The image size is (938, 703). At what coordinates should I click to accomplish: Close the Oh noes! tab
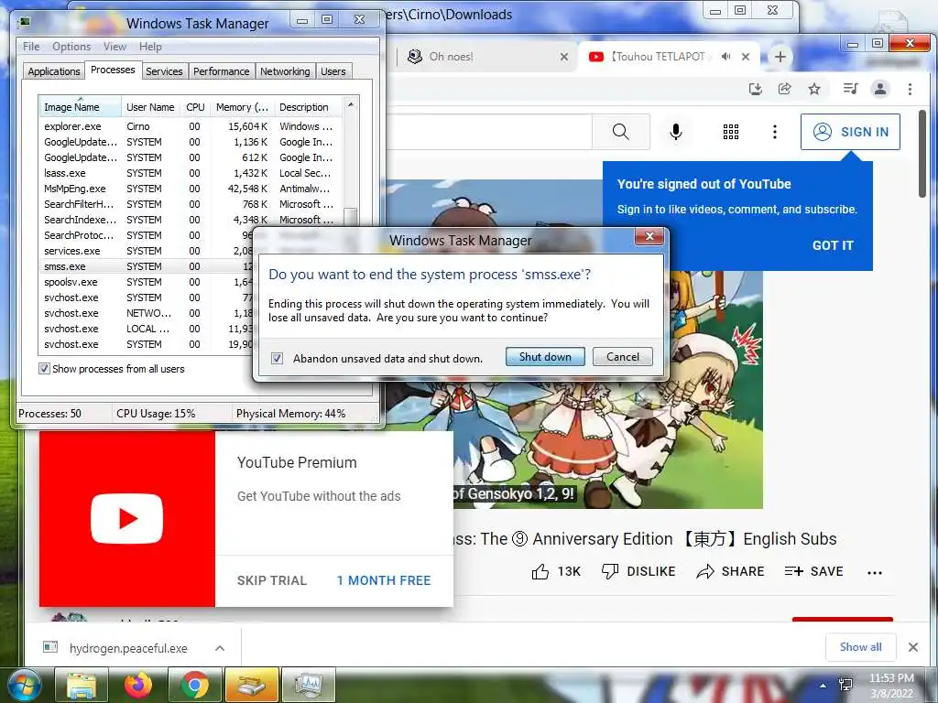click(564, 57)
